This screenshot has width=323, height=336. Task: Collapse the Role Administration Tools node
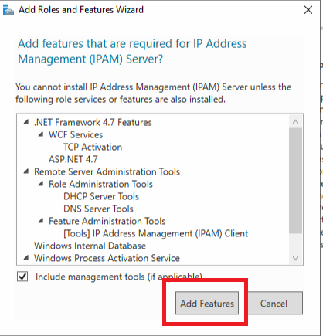pos(41,184)
